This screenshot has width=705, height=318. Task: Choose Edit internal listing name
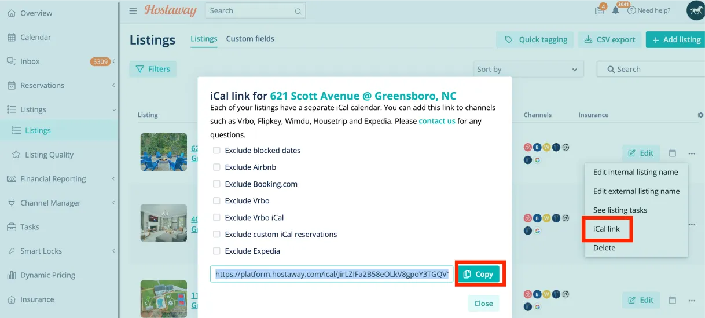[x=636, y=172]
